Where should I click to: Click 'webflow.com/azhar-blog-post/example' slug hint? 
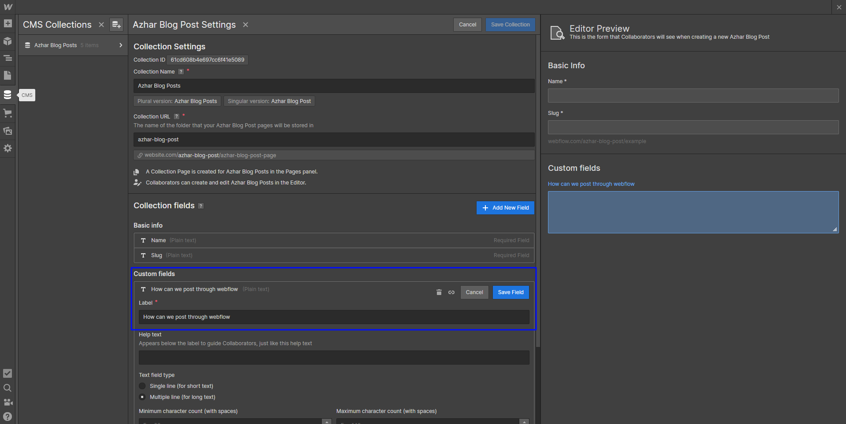tap(597, 141)
